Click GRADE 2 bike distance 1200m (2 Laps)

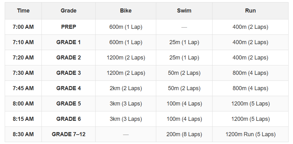pyautogui.click(x=126, y=58)
